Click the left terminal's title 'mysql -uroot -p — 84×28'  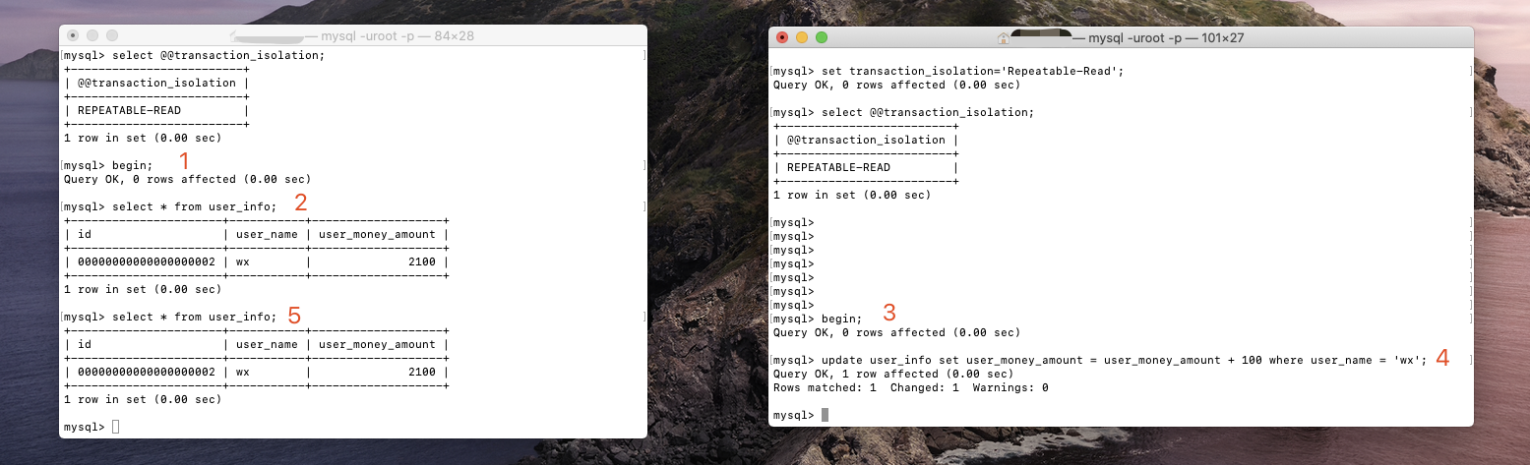pyautogui.click(x=398, y=35)
